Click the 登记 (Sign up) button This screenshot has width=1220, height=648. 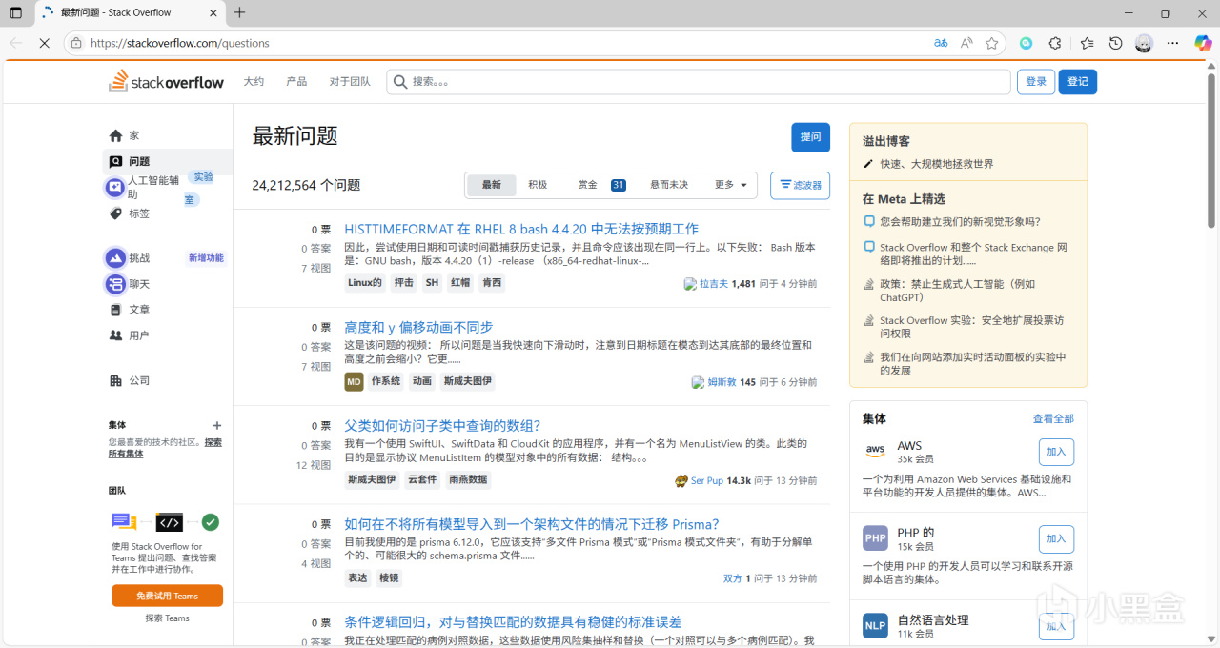click(1078, 82)
